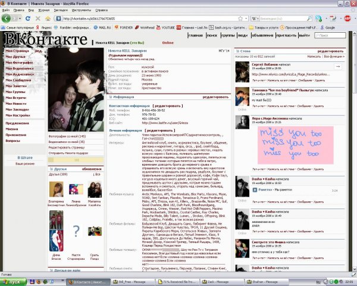Screen dimensions: 357x286
Task: Click the поиск link in top navigation
Action: (x=212, y=36)
